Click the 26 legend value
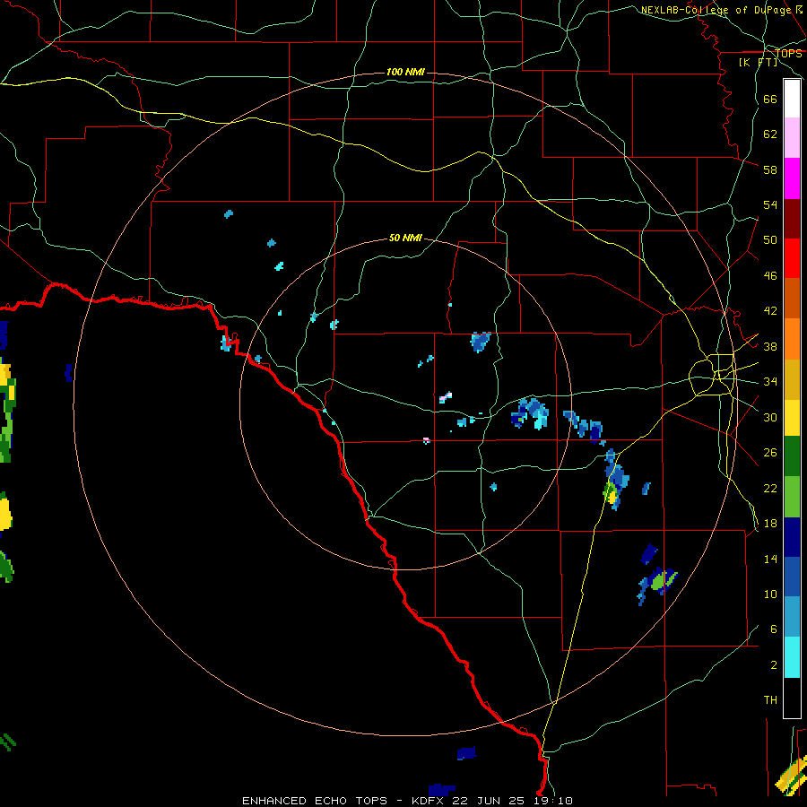Screen dimensions: 807x807 pos(770,453)
